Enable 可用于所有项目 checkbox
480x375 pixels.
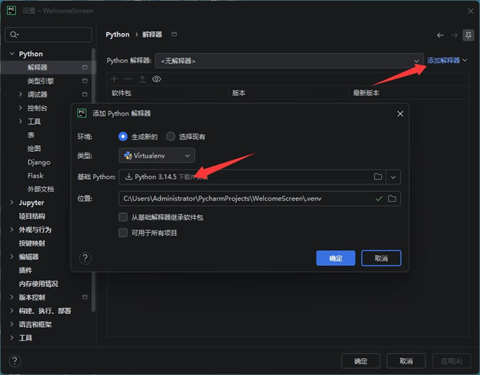pos(123,233)
